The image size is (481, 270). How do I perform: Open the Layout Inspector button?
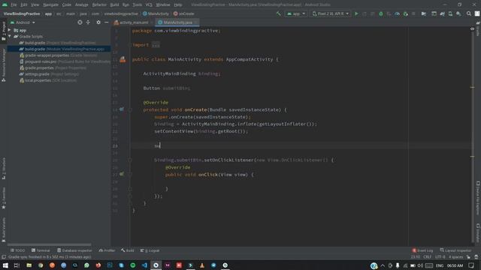pyautogui.click(x=455, y=250)
